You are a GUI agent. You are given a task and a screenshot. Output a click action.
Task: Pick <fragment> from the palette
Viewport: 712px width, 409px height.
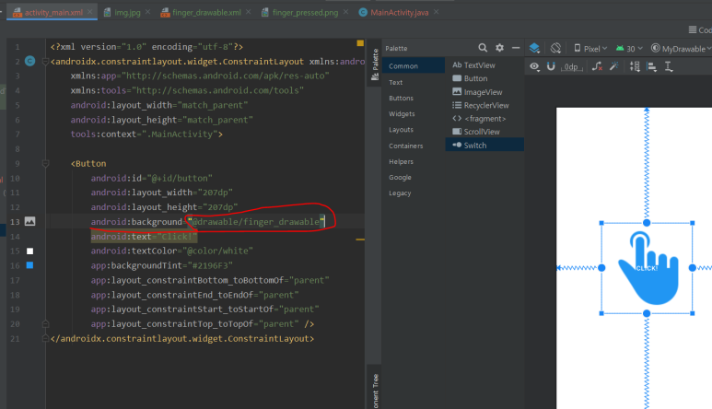click(479, 119)
